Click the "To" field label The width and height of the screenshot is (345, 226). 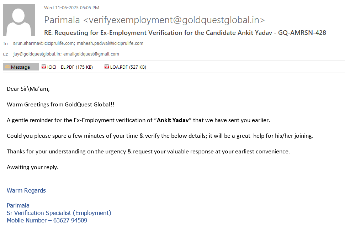click(x=5, y=44)
